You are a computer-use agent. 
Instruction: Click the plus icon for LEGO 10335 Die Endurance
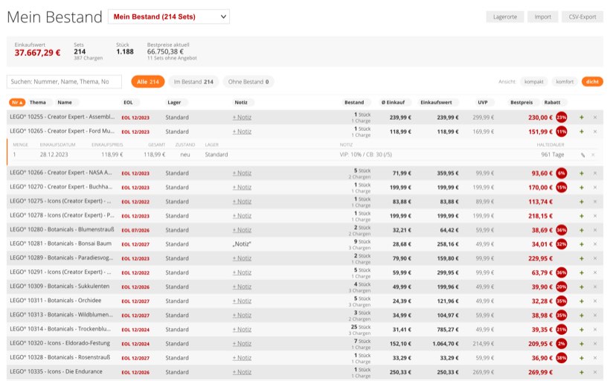tap(582, 372)
